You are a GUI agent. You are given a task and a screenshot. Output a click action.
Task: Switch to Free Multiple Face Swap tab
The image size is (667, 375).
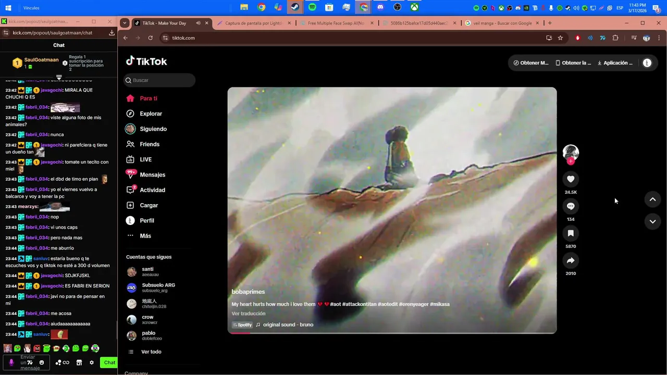coord(336,23)
